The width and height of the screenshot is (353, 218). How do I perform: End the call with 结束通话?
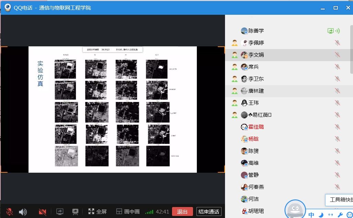[209, 212]
